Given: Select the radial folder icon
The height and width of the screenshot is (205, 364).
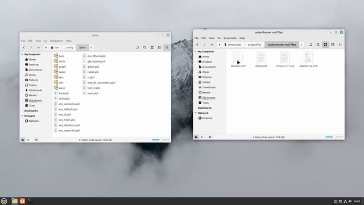Looking at the screenshot, I should (x=56, y=72).
